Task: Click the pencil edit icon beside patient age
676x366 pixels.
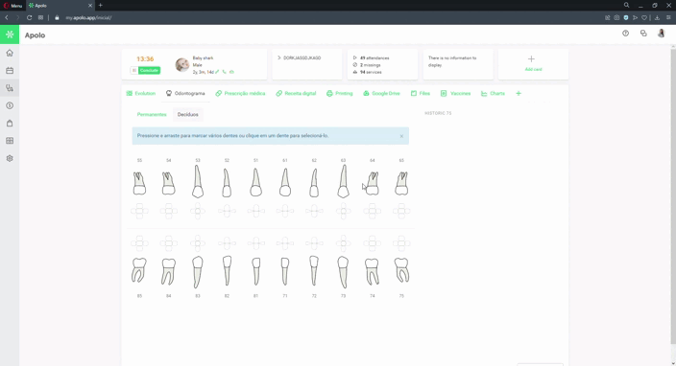Action: [217, 72]
